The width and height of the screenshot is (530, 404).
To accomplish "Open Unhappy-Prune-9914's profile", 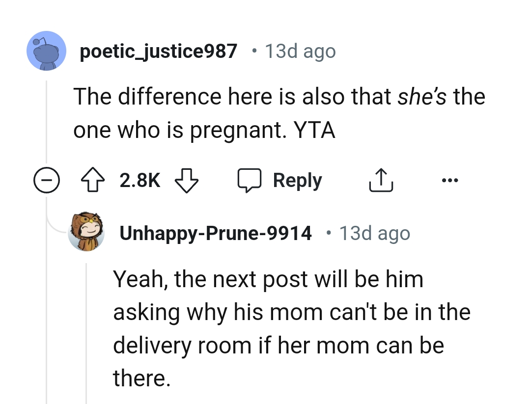I will [216, 233].
